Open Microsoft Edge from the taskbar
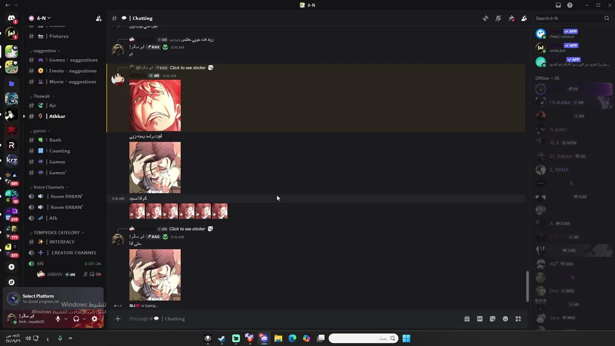This screenshot has height=346, width=615. 293,338
